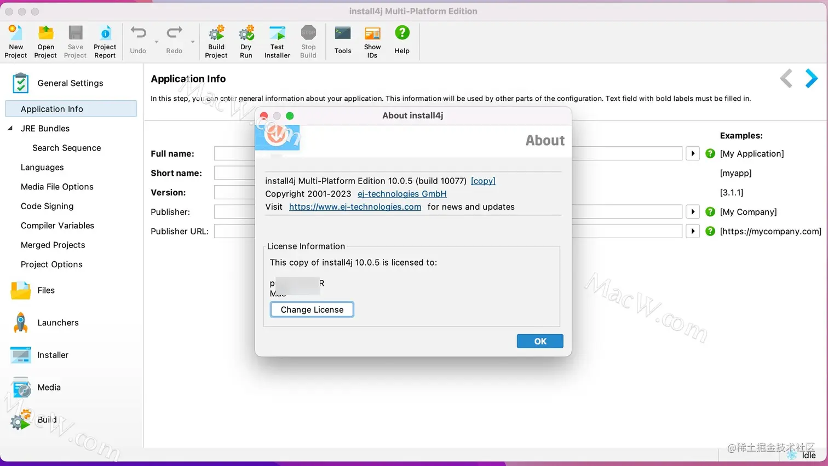
Task: Open the Installer section icon
Action: pyautogui.click(x=21, y=355)
